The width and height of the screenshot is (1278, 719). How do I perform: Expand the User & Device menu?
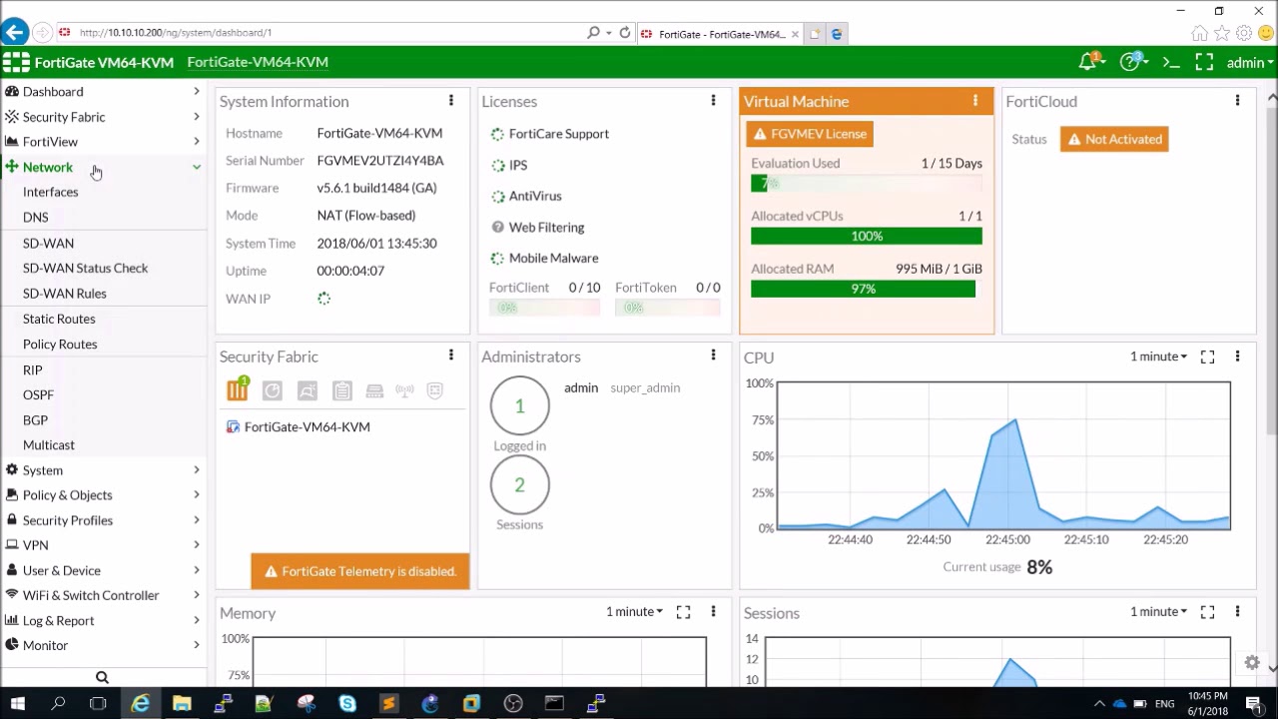(104, 570)
